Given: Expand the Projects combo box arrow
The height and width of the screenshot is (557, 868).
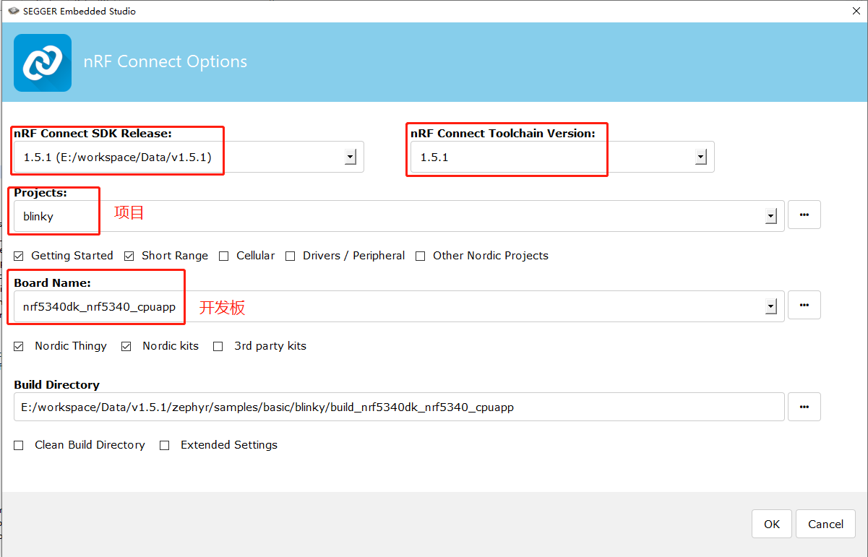Looking at the screenshot, I should (771, 216).
